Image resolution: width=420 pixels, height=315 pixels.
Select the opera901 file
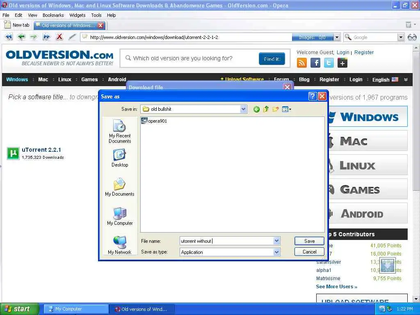(154, 121)
